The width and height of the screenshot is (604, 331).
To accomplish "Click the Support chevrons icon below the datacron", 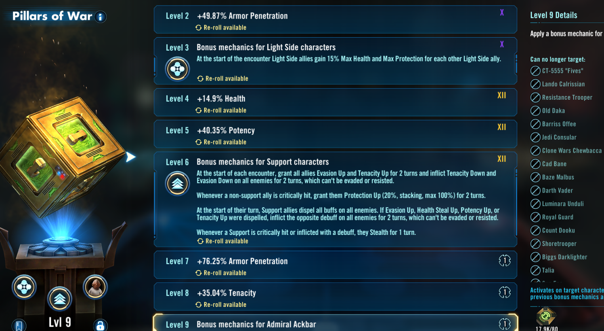I will coord(59,299).
